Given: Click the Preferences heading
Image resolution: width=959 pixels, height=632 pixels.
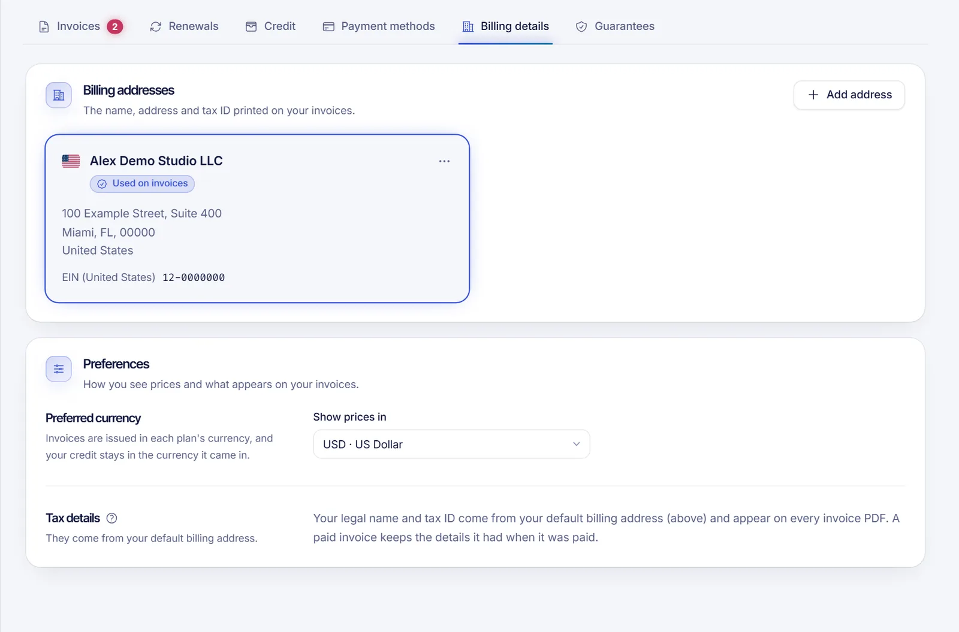Looking at the screenshot, I should (x=116, y=364).
